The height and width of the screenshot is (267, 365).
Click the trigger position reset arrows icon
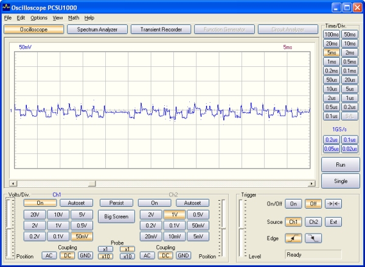click(x=333, y=204)
